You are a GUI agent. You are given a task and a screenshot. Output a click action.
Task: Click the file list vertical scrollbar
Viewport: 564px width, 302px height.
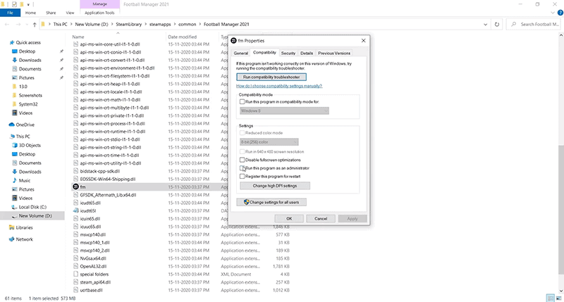click(560, 210)
